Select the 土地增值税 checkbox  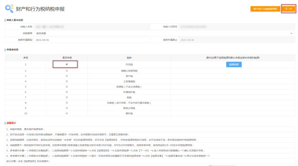pyautogui.click(x=67, y=81)
